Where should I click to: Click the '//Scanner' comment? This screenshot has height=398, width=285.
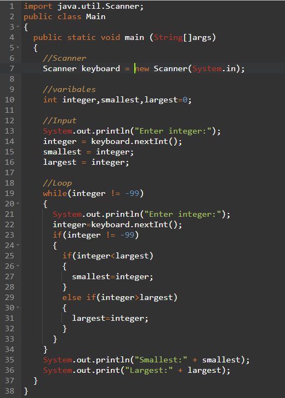(x=65, y=59)
